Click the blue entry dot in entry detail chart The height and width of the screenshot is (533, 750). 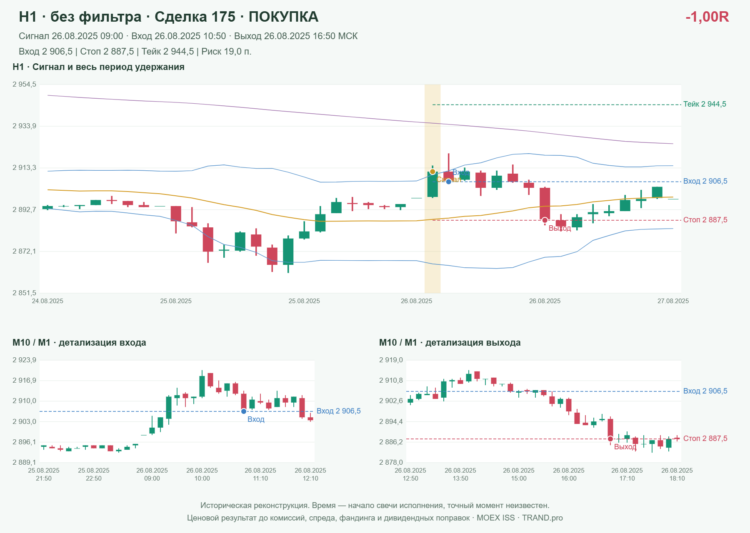(244, 411)
